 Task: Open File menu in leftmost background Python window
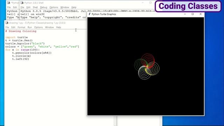9,7
